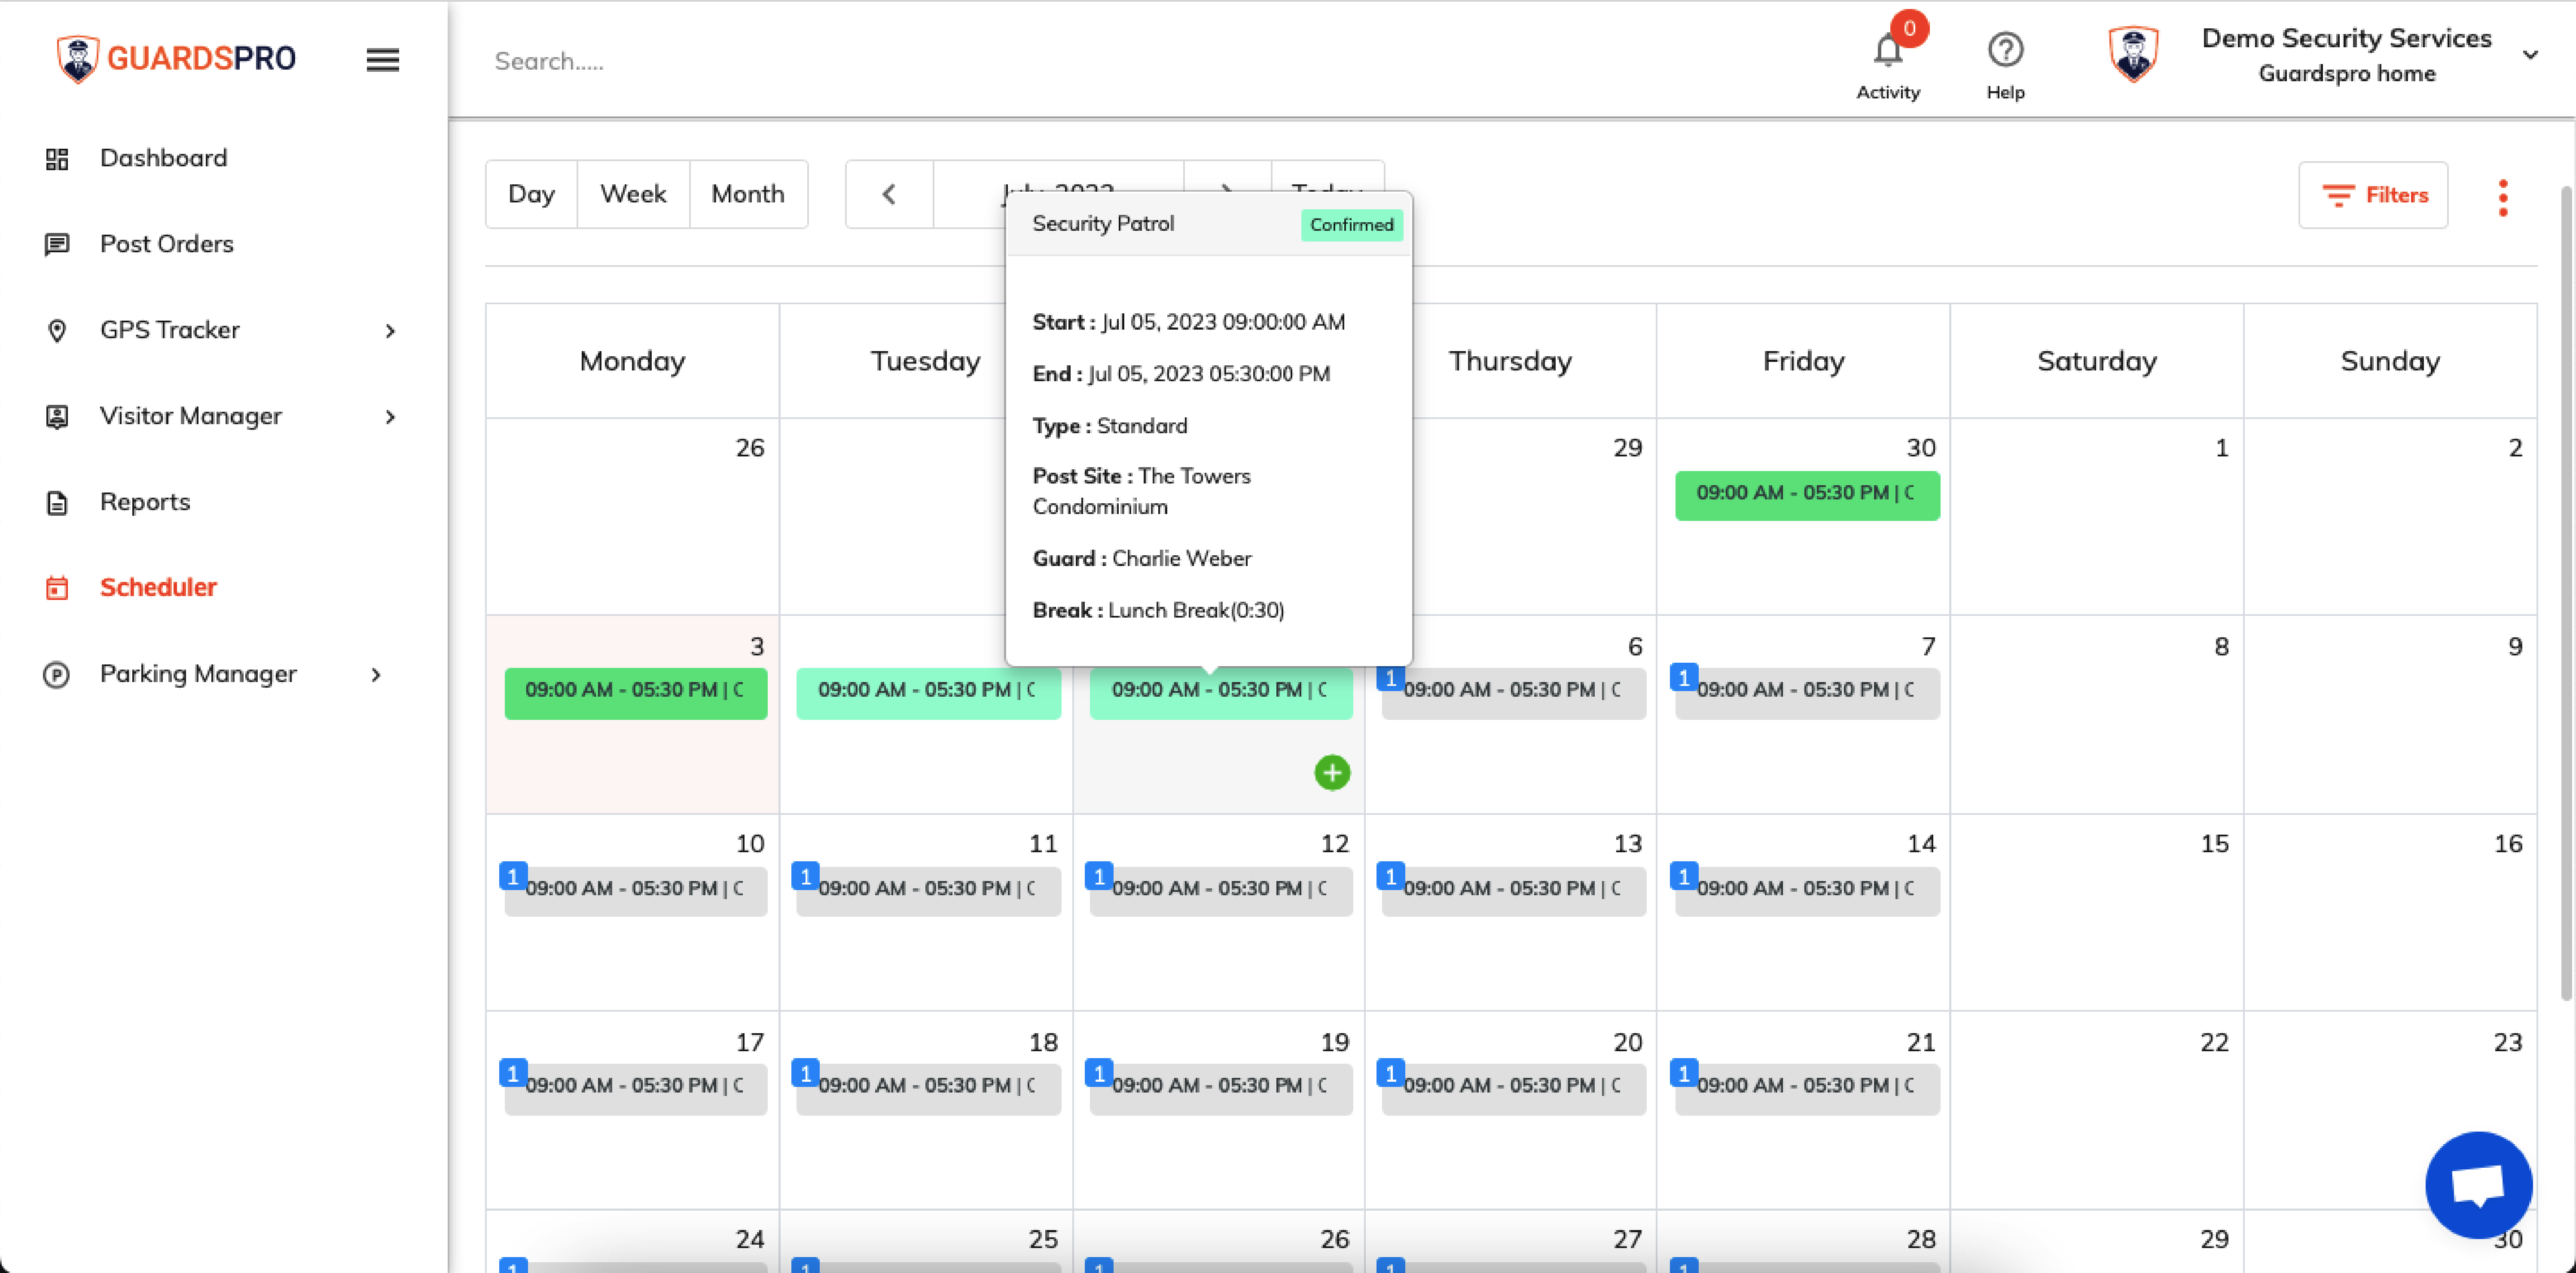Click the GuardsPro logo

pos(176,59)
